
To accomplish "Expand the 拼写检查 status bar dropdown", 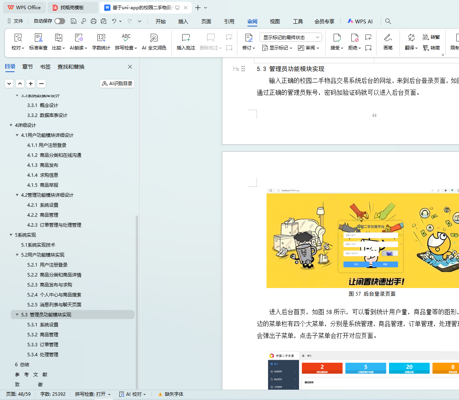I will click(x=109, y=394).
